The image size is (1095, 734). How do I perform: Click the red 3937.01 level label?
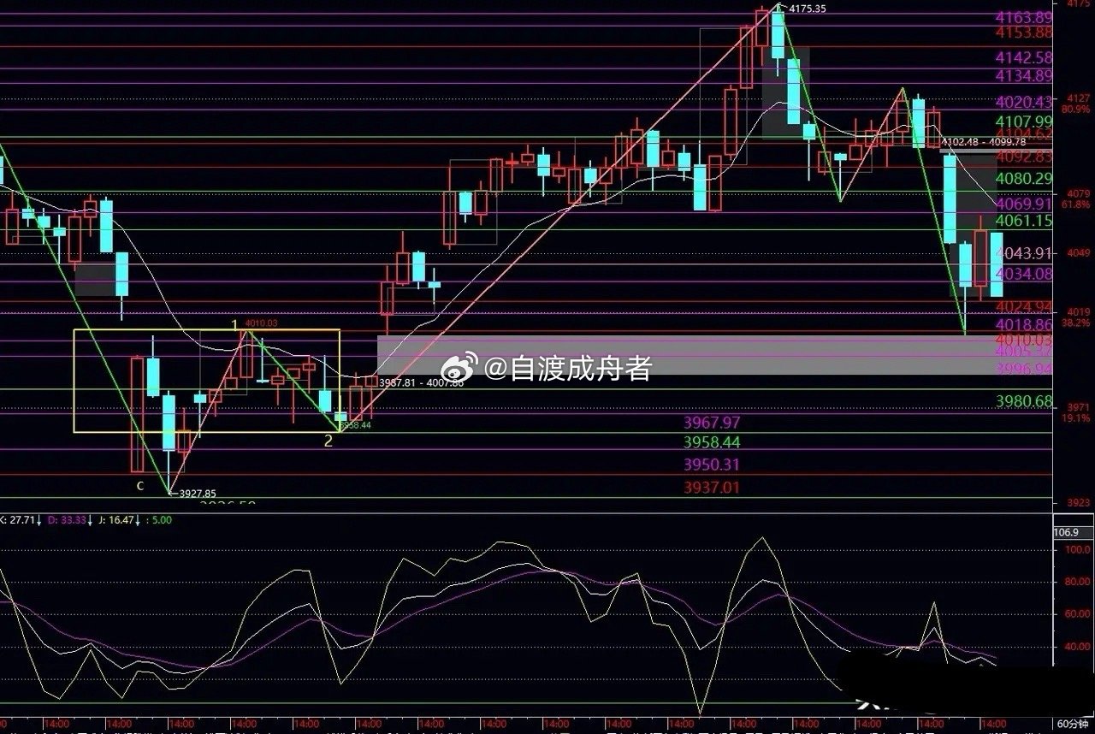[x=712, y=488]
